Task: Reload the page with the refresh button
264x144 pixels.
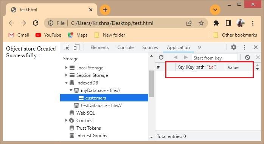Action: point(36,23)
